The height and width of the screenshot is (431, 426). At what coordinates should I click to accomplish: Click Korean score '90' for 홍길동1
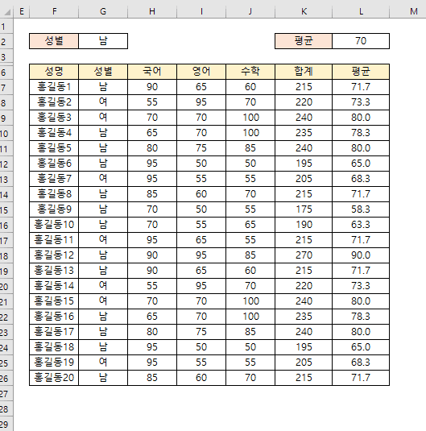(152, 87)
